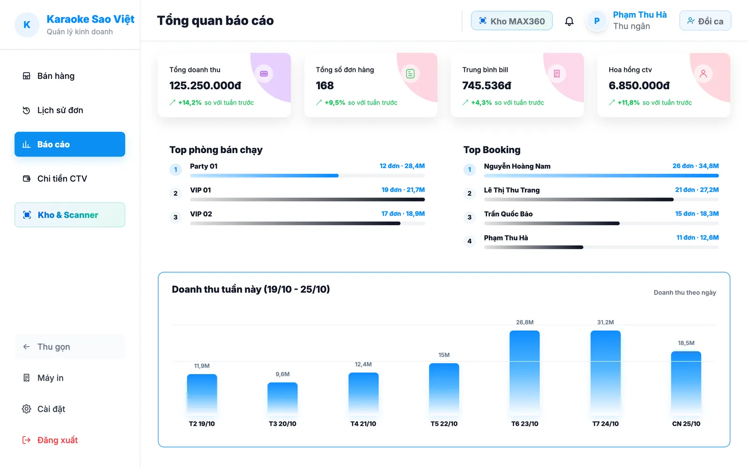Click "Lê Thị Thu Trang" booking name
The height and width of the screenshot is (467, 748).
coord(512,190)
